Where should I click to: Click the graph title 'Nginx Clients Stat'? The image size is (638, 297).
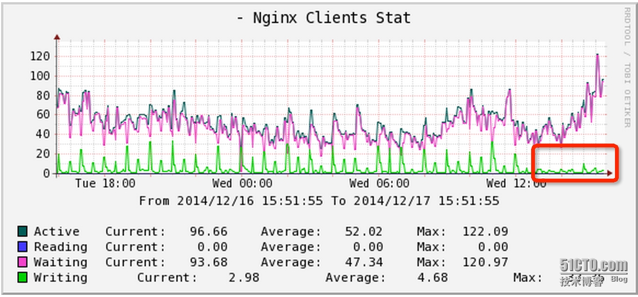332,18
